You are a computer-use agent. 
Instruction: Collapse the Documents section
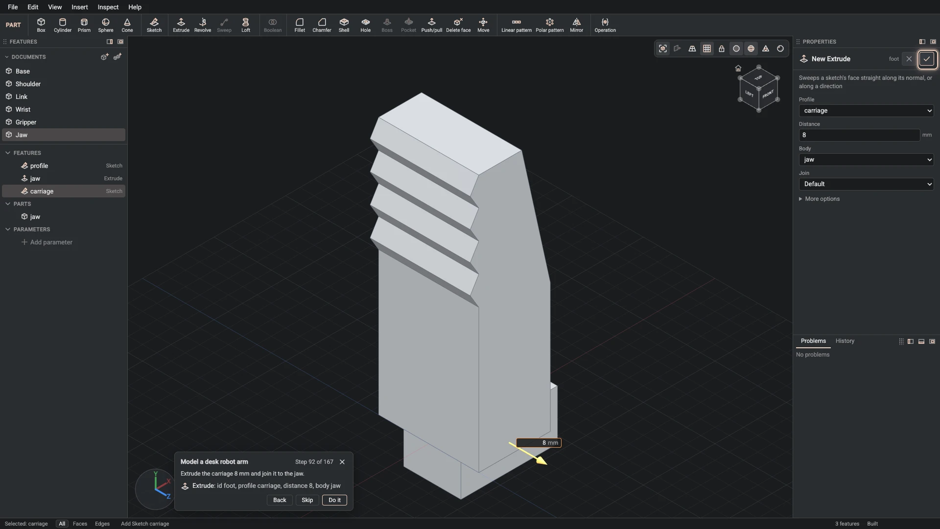click(x=7, y=57)
